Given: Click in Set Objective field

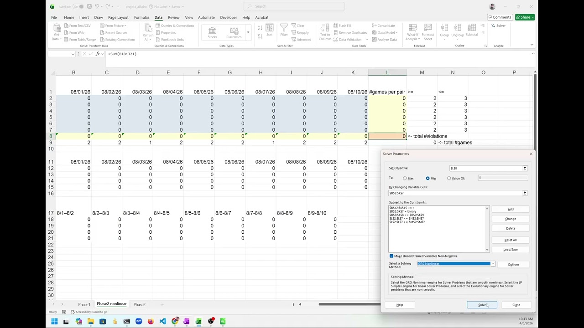Looking at the screenshot, I should pyautogui.click(x=486, y=168).
